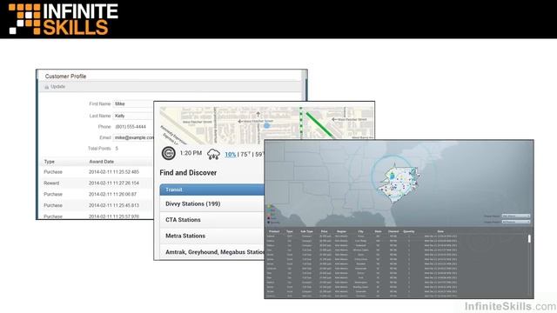
Task: Click the Award Date column header
Action: pyautogui.click(x=102, y=162)
